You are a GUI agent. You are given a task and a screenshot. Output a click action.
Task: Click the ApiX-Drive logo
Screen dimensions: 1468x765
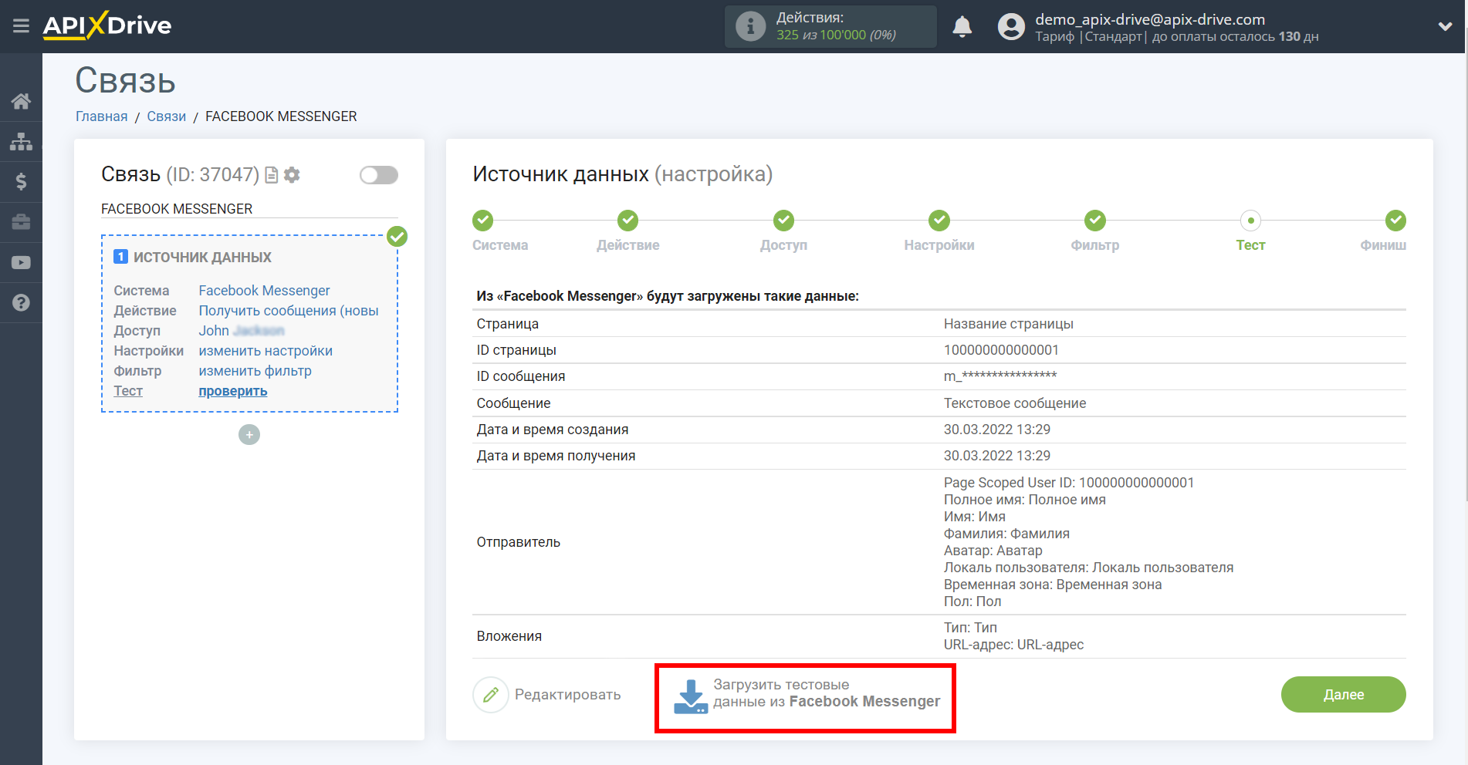coord(107,25)
